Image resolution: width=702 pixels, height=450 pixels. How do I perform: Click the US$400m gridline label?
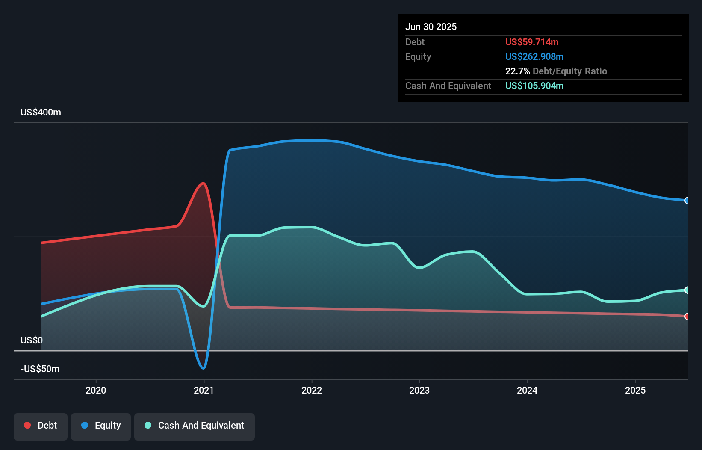point(39,112)
